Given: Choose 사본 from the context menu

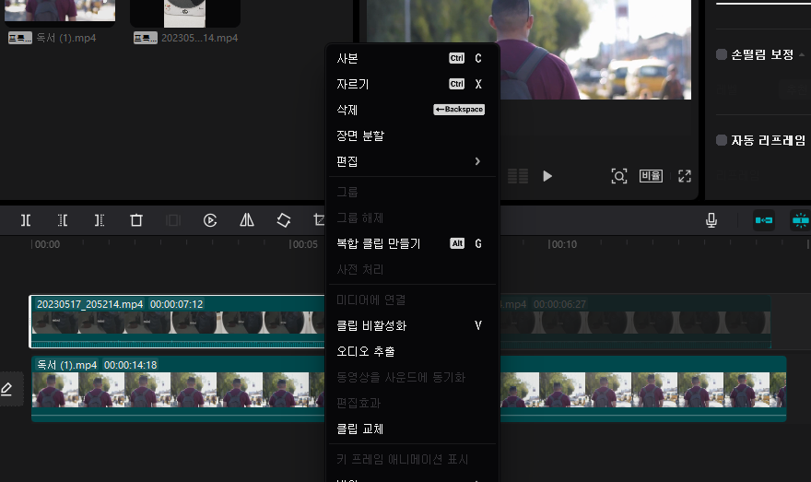Looking at the screenshot, I should point(412,58).
